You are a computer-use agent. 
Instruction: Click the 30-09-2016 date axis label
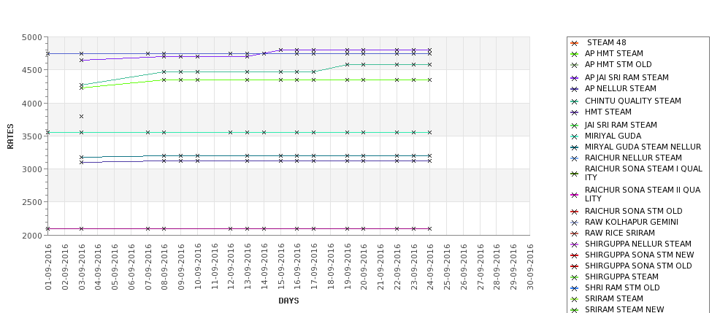(530, 267)
